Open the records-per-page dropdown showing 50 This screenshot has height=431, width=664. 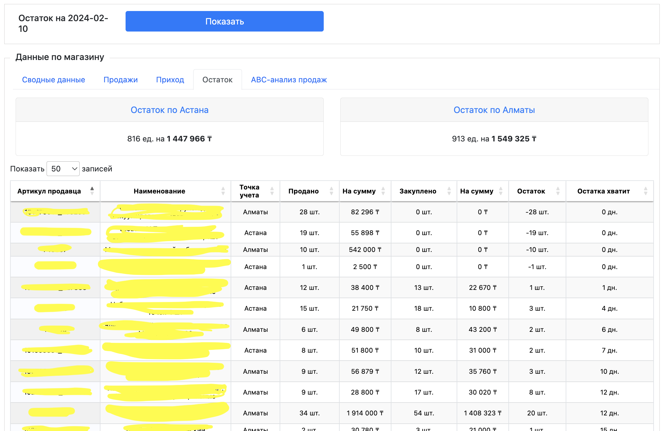click(x=63, y=169)
